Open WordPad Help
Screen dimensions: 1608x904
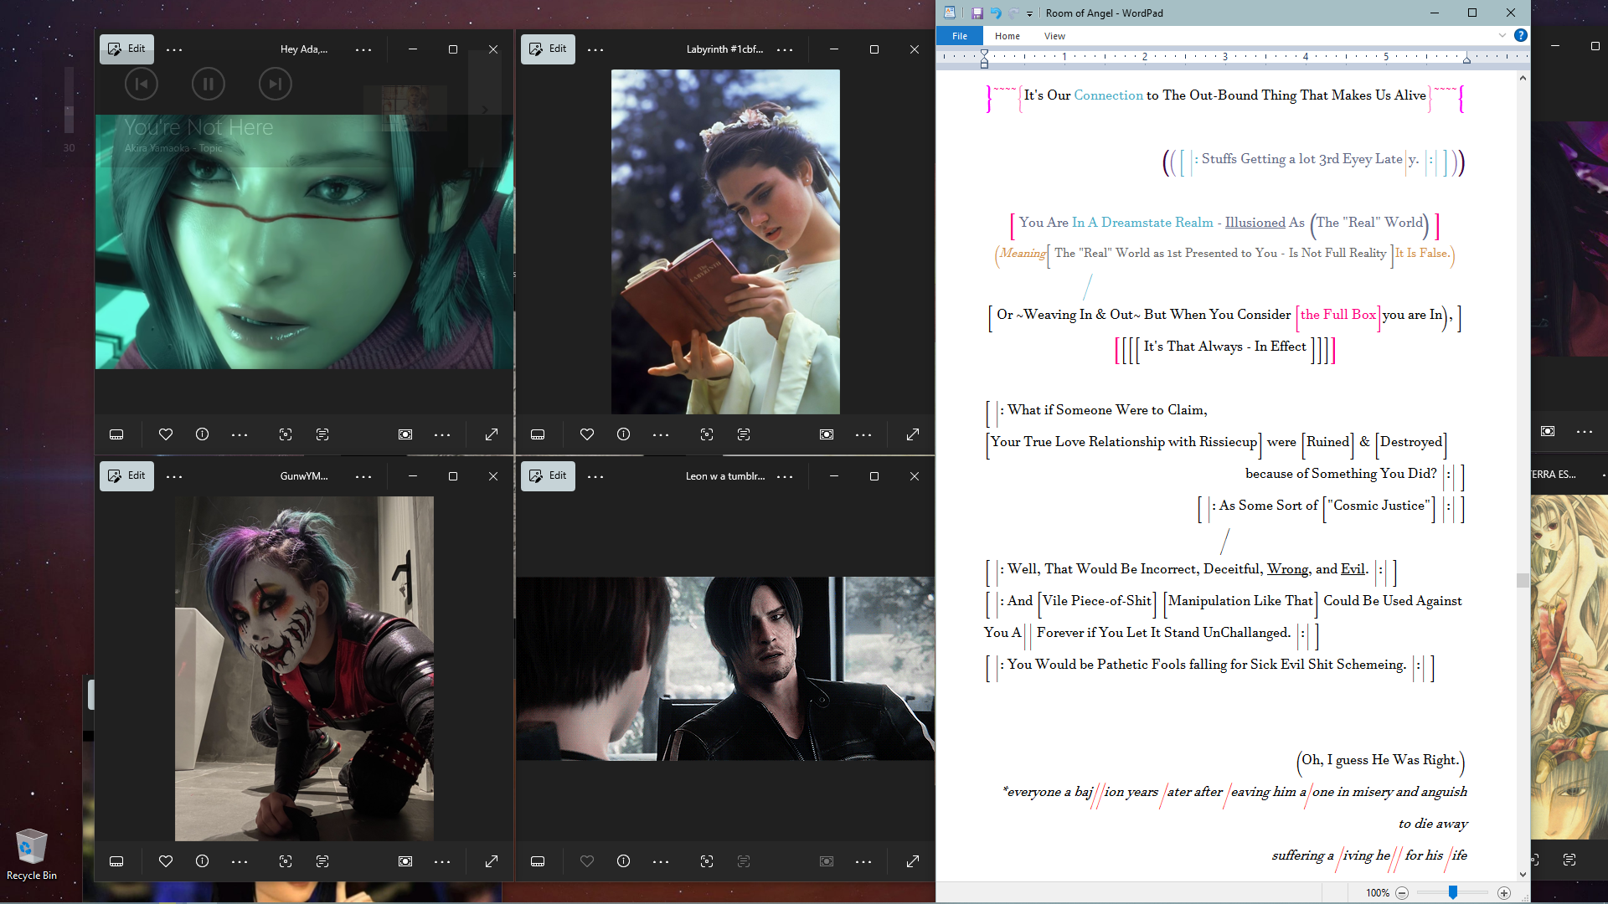pyautogui.click(x=1521, y=35)
